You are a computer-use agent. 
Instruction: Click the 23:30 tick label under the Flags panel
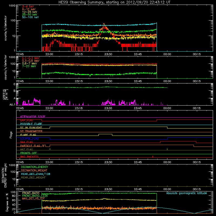point(108,162)
